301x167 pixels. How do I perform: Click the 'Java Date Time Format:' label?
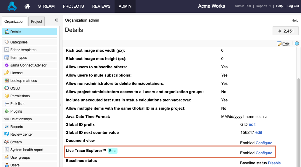point(88,116)
